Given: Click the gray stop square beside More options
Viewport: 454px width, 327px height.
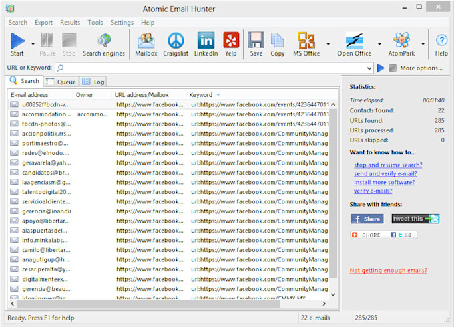Looking at the screenshot, I should [x=393, y=68].
